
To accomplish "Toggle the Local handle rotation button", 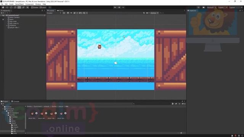I will [43, 8].
